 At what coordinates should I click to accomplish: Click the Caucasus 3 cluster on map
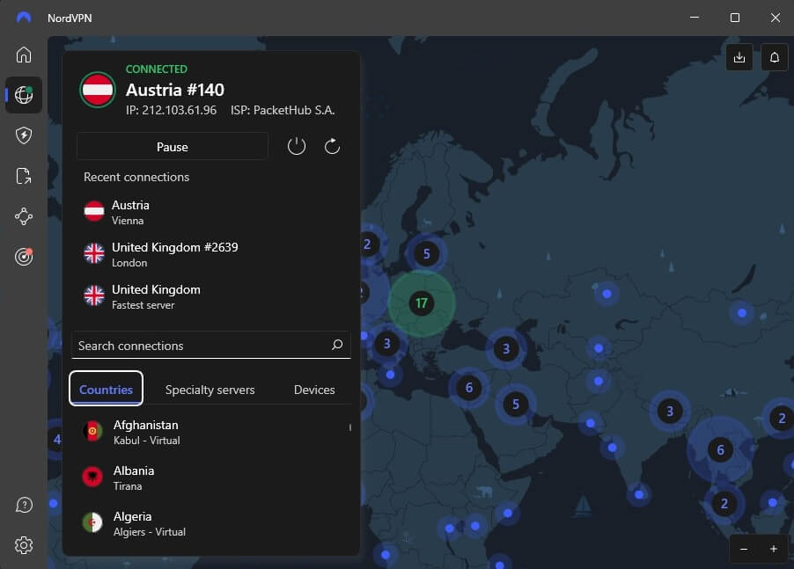[x=506, y=348]
